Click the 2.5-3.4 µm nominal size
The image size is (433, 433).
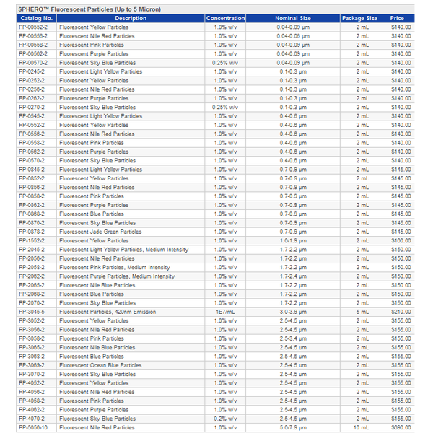pos(293,338)
